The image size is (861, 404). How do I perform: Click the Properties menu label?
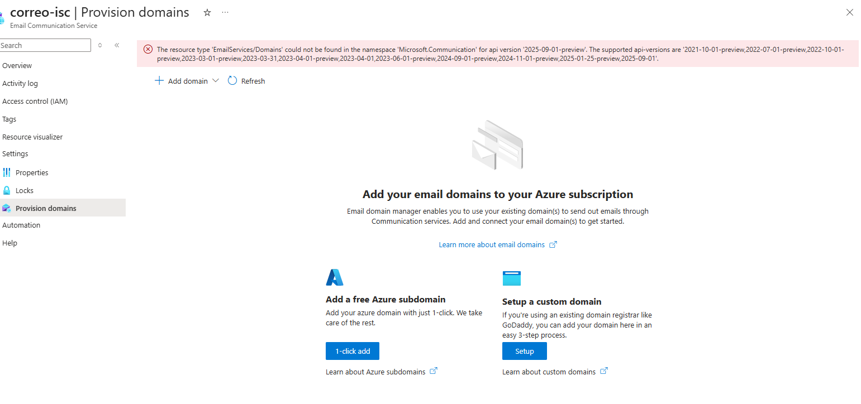coord(32,172)
